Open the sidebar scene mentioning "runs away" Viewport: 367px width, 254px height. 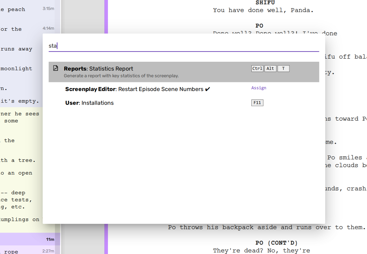pyautogui.click(x=16, y=49)
